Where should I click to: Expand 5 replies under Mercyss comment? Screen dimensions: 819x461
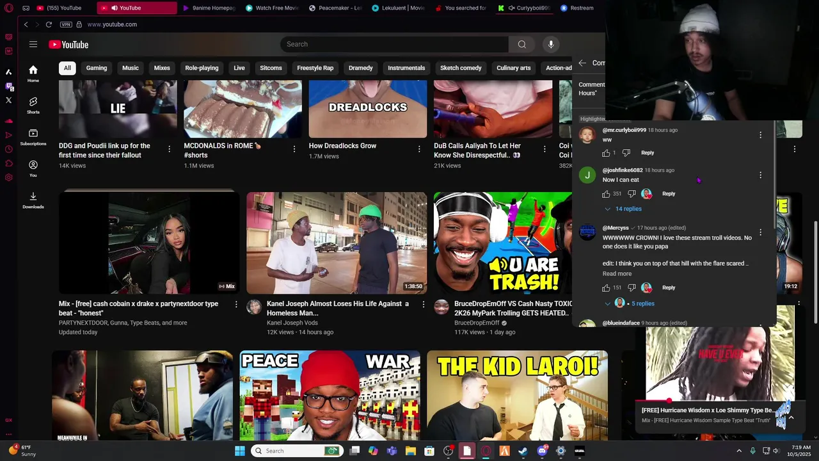[630, 303]
